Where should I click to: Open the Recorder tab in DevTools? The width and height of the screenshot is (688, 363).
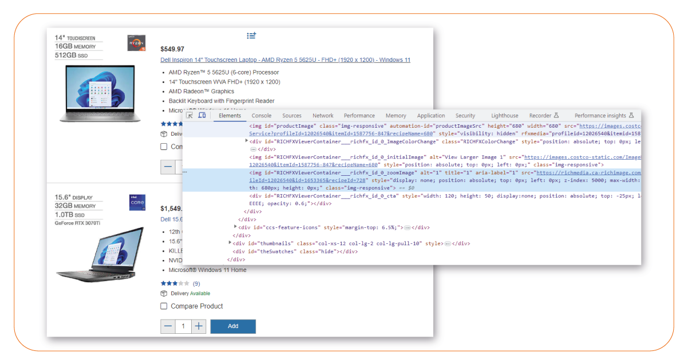tap(540, 116)
